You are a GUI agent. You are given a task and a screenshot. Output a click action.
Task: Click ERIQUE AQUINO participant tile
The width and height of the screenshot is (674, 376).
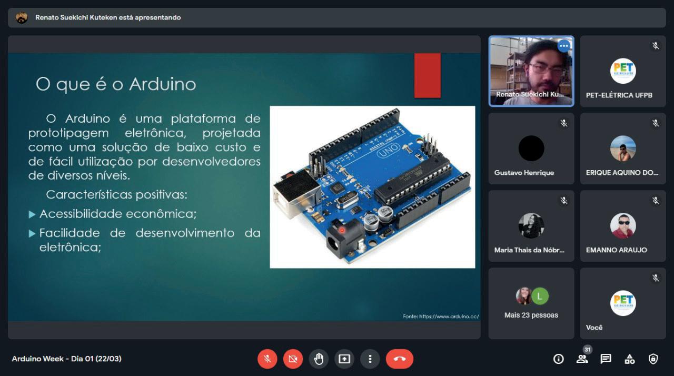pos(623,149)
